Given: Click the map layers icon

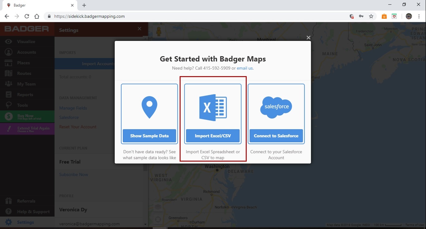Looking at the screenshot, I should tap(158, 207).
